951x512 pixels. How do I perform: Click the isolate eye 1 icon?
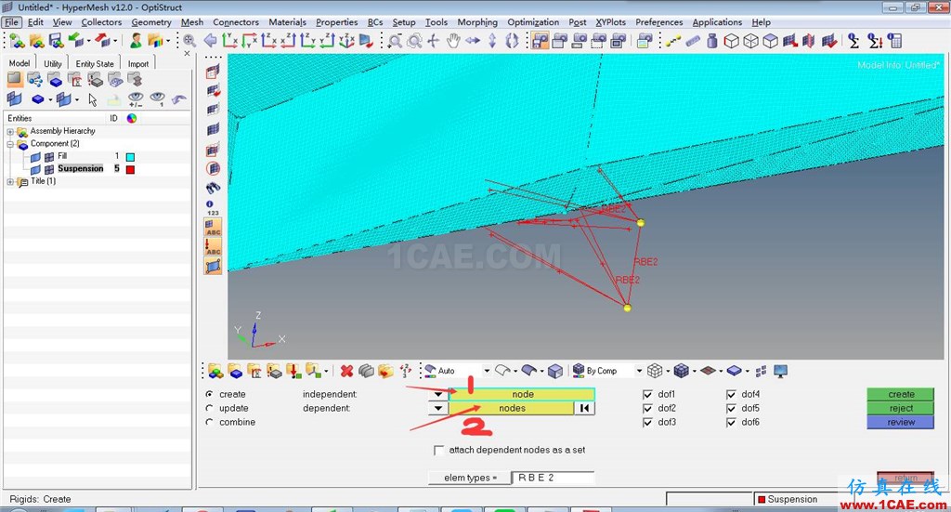158,98
